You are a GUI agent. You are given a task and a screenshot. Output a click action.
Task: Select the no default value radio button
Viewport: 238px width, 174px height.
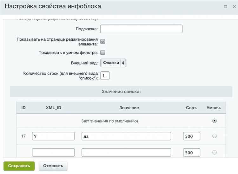[214, 121]
